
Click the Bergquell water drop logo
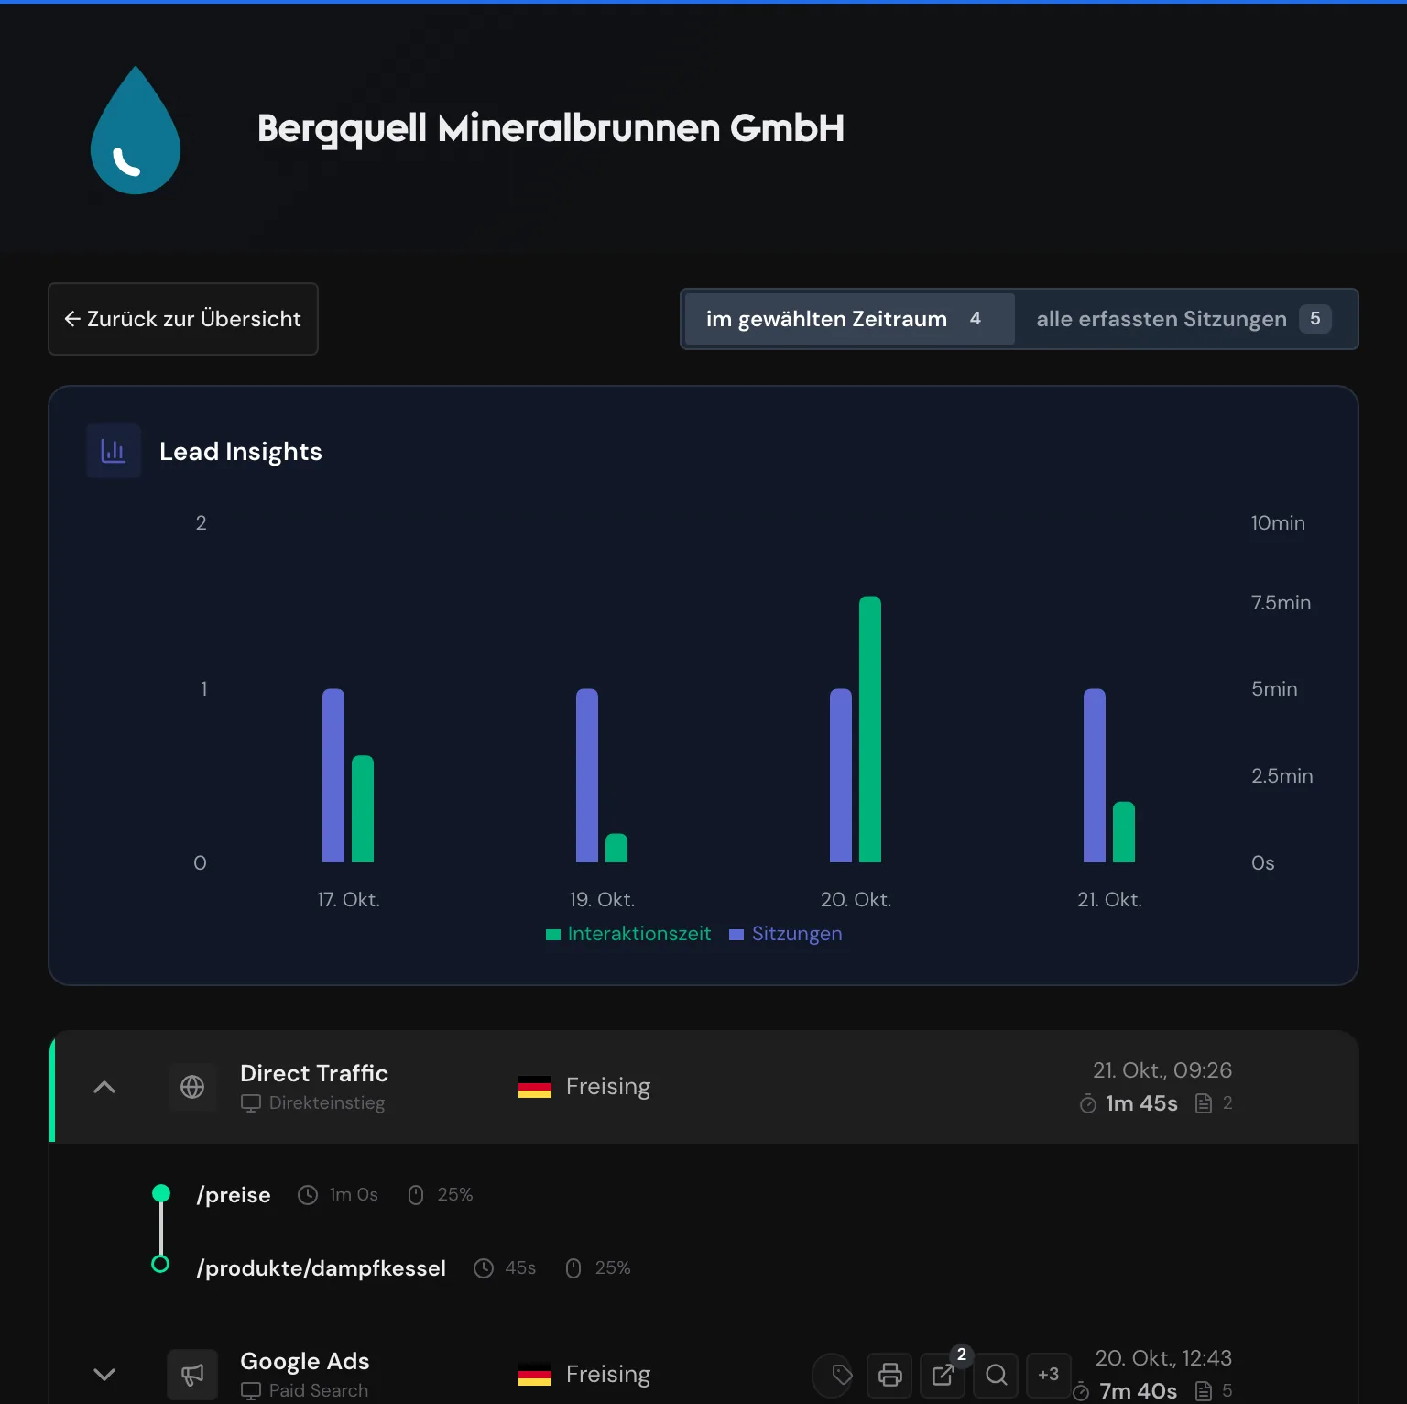pos(136,130)
